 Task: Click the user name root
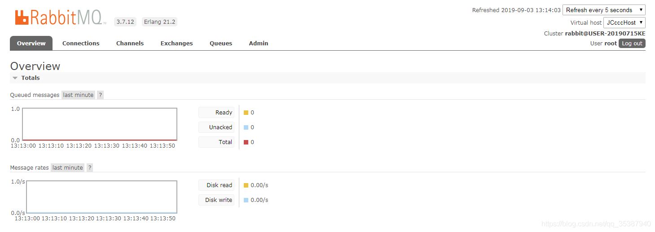tap(611, 44)
